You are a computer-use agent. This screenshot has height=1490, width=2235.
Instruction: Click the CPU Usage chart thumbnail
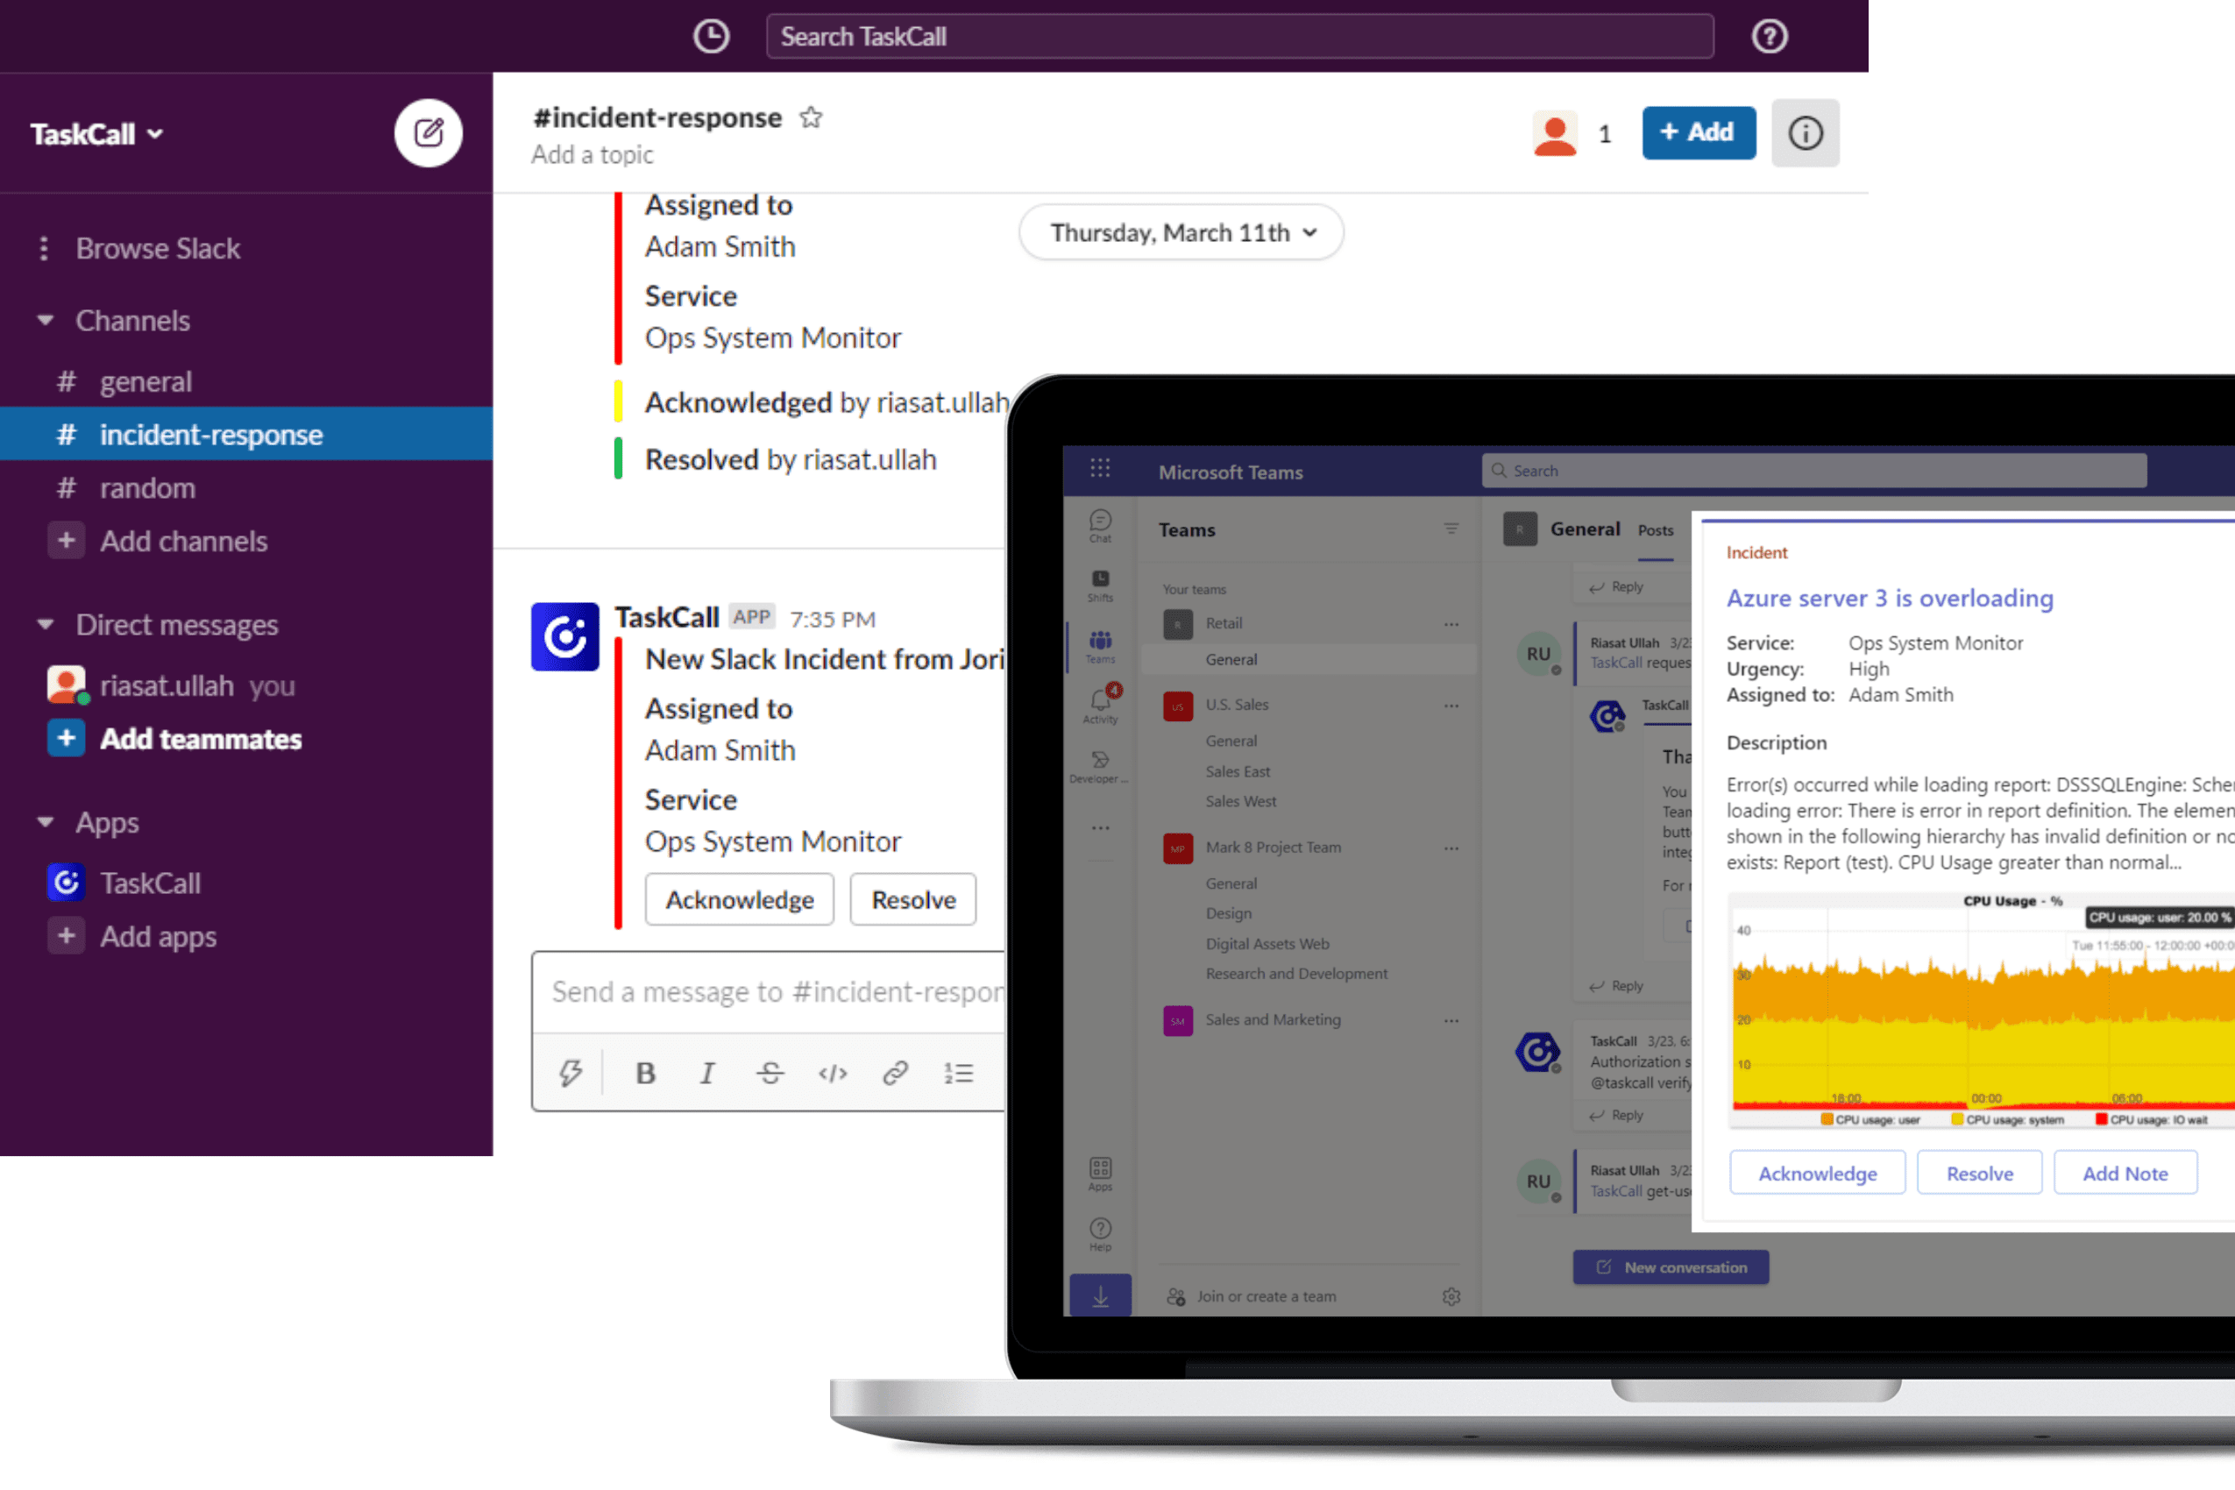tap(1982, 1009)
